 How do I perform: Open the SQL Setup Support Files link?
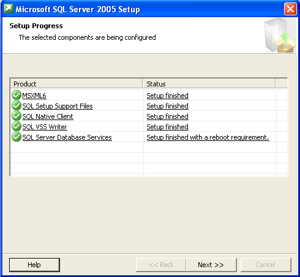(58, 106)
